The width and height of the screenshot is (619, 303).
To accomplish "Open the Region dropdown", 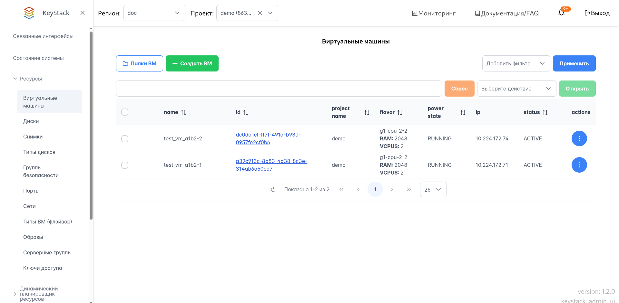I will click(x=154, y=13).
